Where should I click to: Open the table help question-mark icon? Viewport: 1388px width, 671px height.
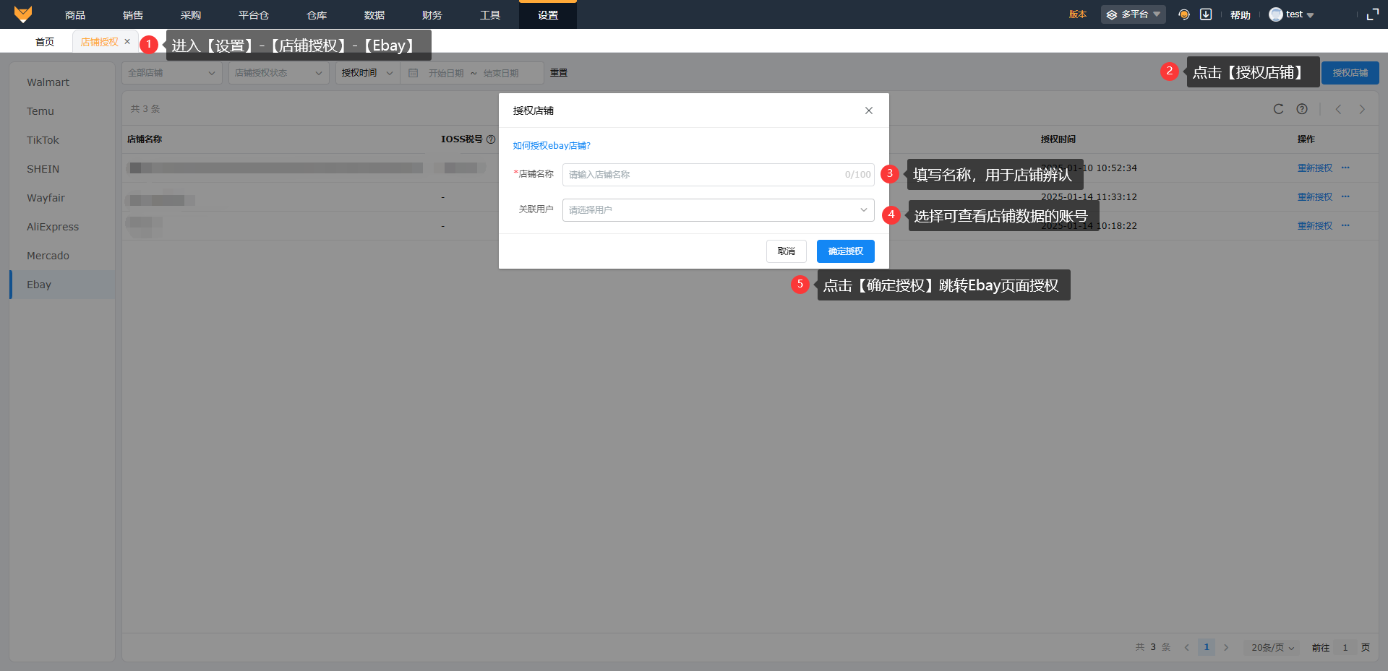(1302, 109)
